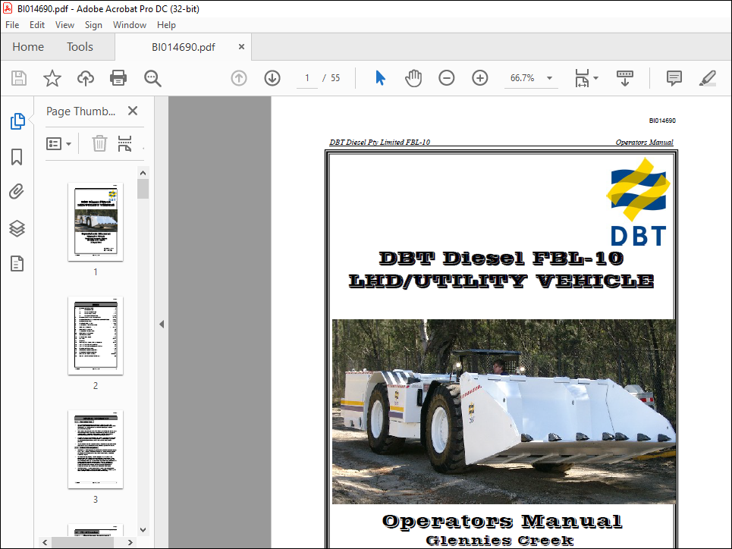Go to next page arrow
Image resolution: width=732 pixels, height=549 pixels.
[x=272, y=78]
